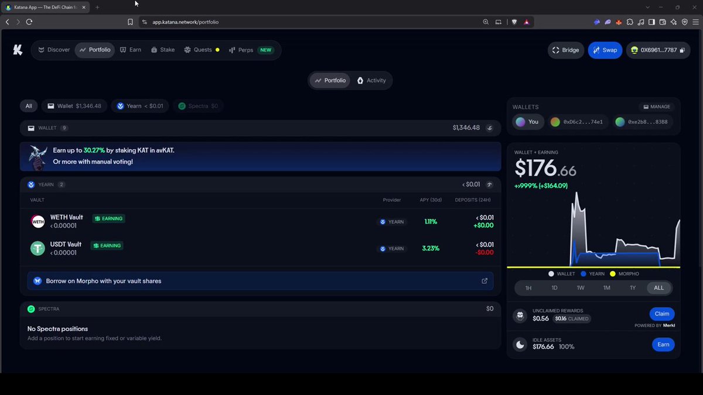This screenshot has height=395, width=703.
Task: Select the Portfolio nav item in header
Action: tap(95, 50)
